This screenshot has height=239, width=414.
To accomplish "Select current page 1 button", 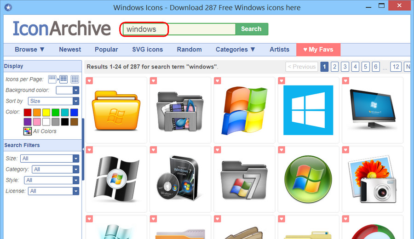I will pyautogui.click(x=324, y=67).
